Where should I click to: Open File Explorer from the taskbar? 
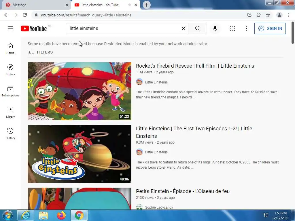(44, 215)
